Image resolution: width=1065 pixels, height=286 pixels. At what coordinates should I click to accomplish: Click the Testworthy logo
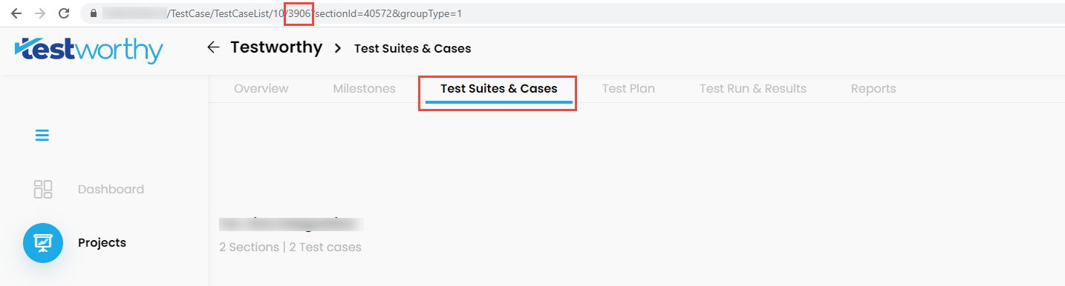pos(88,50)
